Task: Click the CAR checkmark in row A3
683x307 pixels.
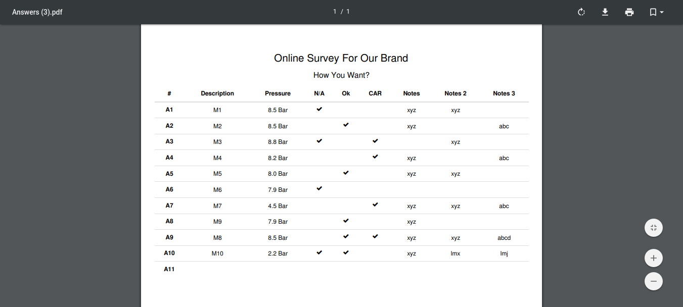Action: (x=375, y=141)
